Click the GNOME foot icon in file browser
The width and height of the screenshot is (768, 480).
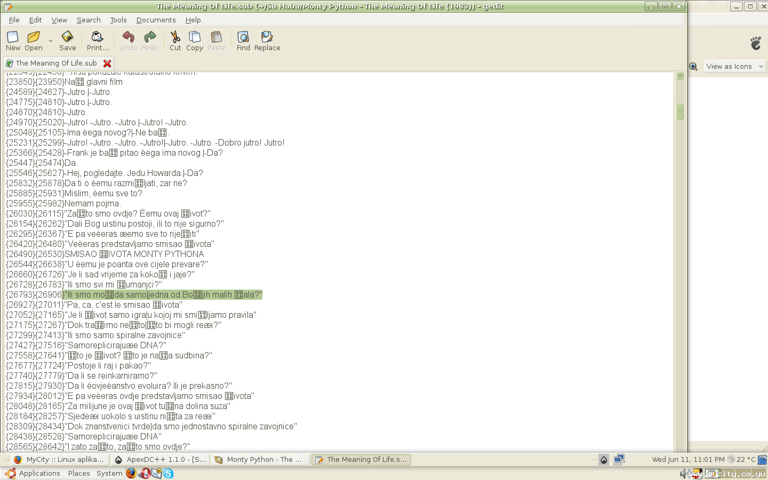(x=756, y=43)
